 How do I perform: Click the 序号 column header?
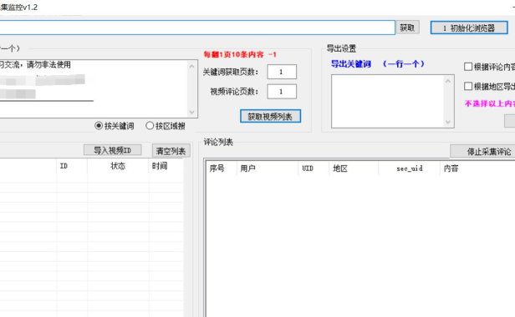point(221,169)
